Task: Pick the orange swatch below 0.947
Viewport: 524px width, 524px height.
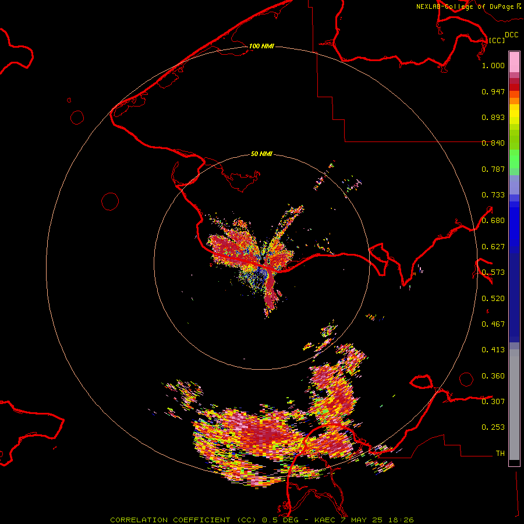Action: 514,101
